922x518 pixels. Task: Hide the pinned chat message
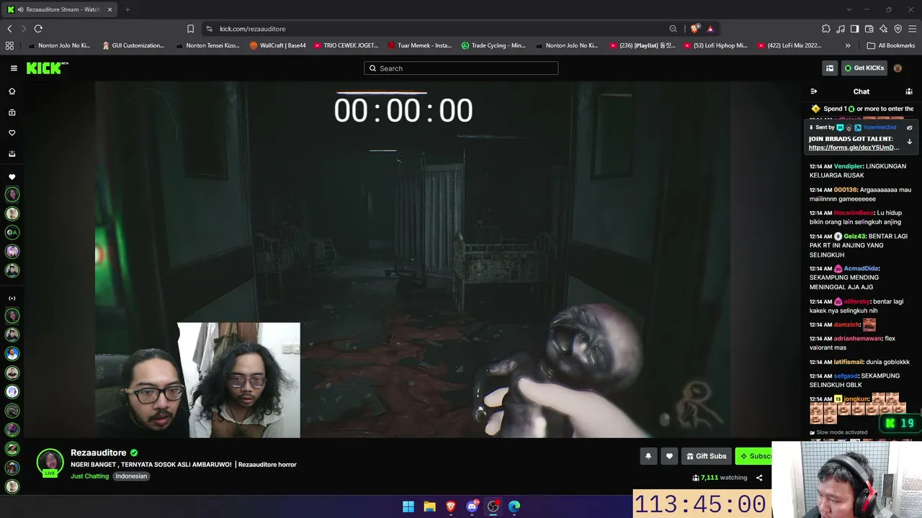(x=909, y=128)
